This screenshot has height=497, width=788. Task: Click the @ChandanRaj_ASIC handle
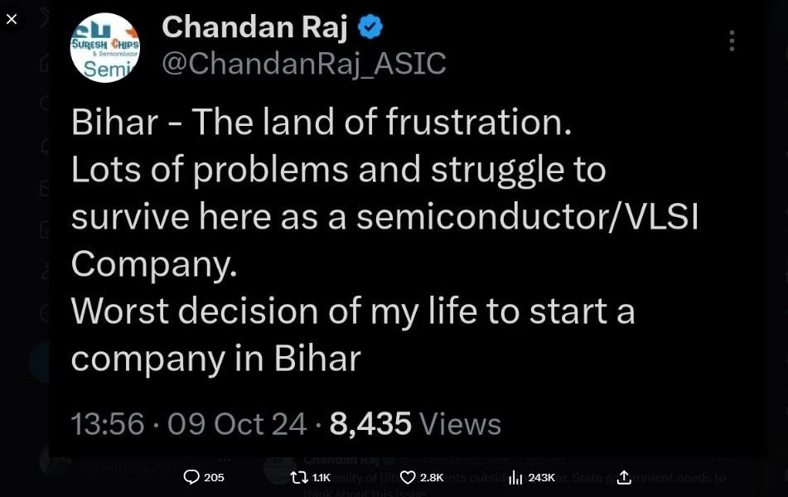303,64
